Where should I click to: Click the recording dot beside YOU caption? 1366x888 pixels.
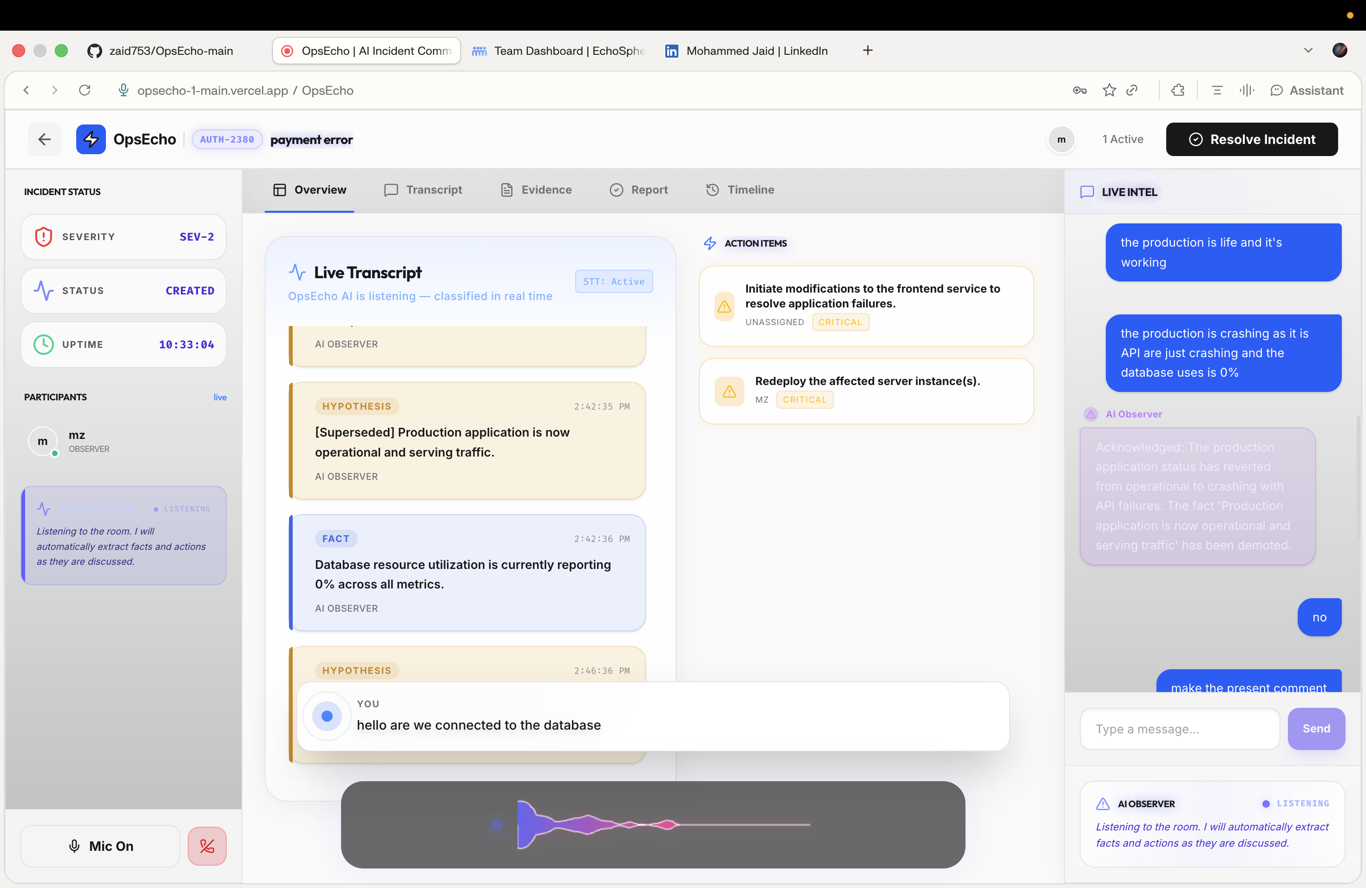pos(327,715)
